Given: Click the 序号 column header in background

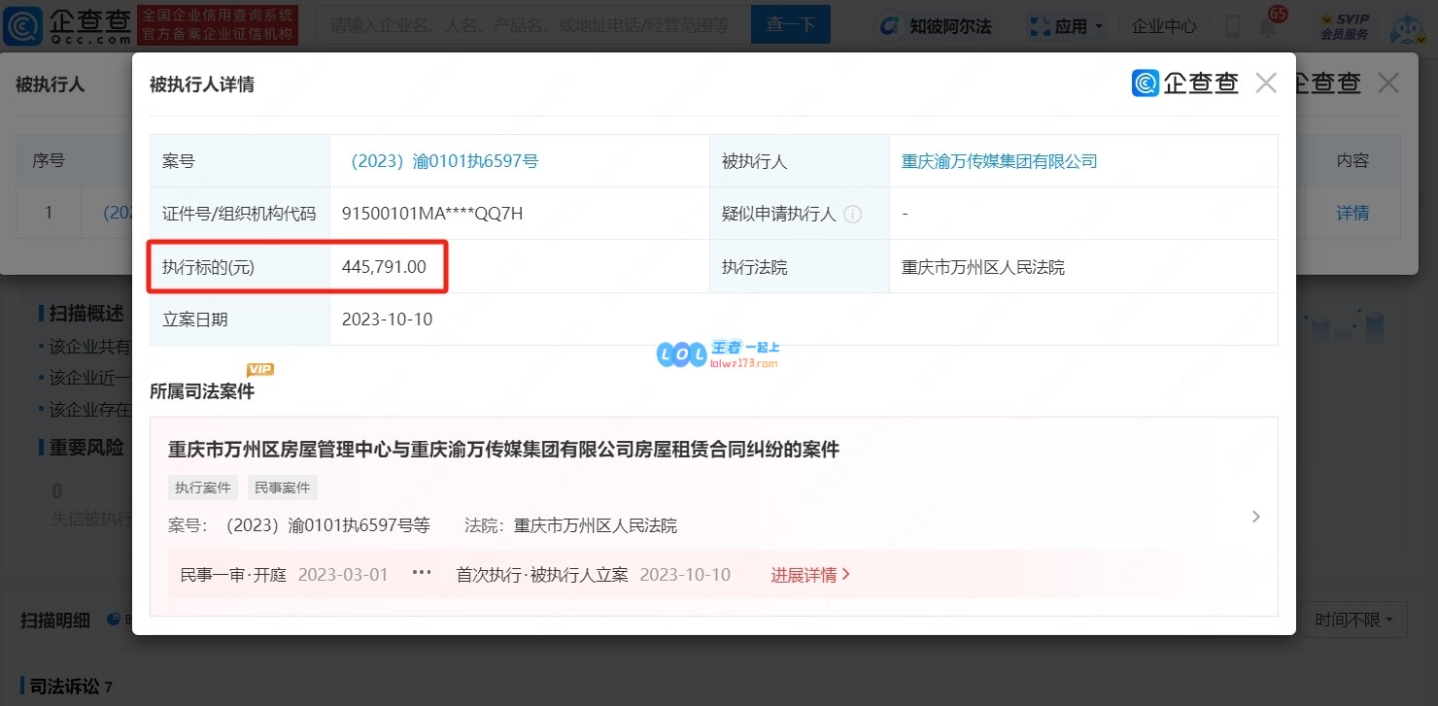Looking at the screenshot, I should click(49, 160).
